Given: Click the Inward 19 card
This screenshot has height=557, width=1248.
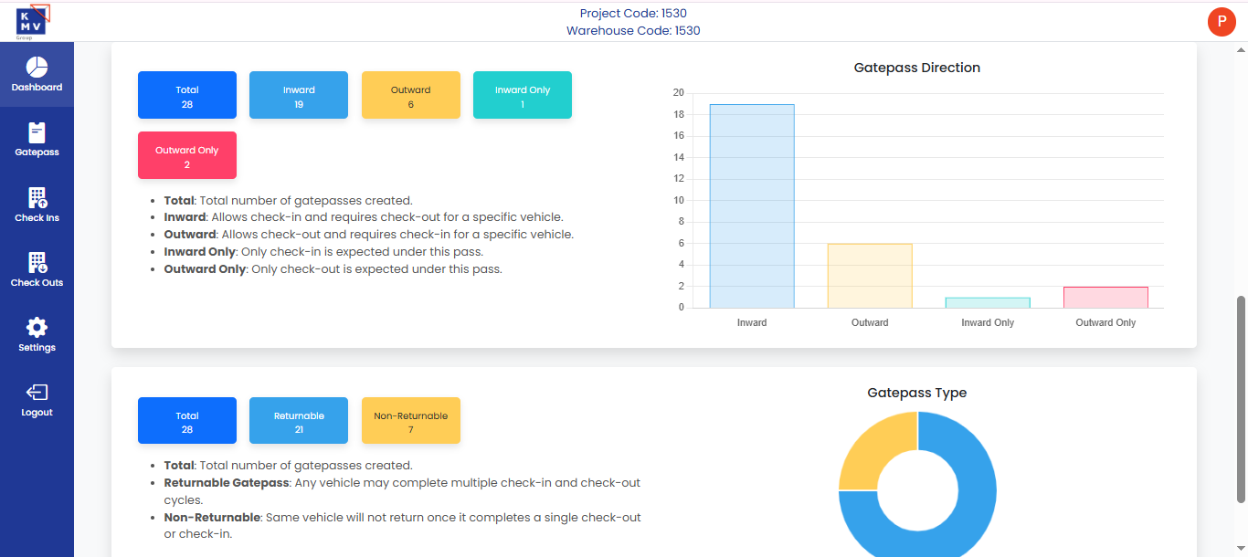Looking at the screenshot, I should [x=299, y=95].
